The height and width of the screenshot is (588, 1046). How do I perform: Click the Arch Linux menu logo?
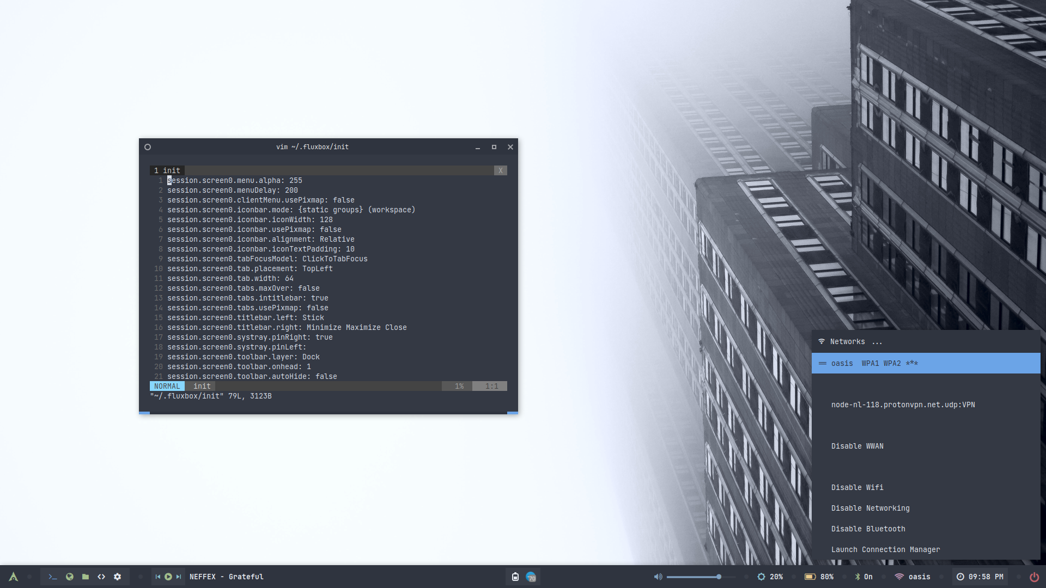[x=14, y=577]
